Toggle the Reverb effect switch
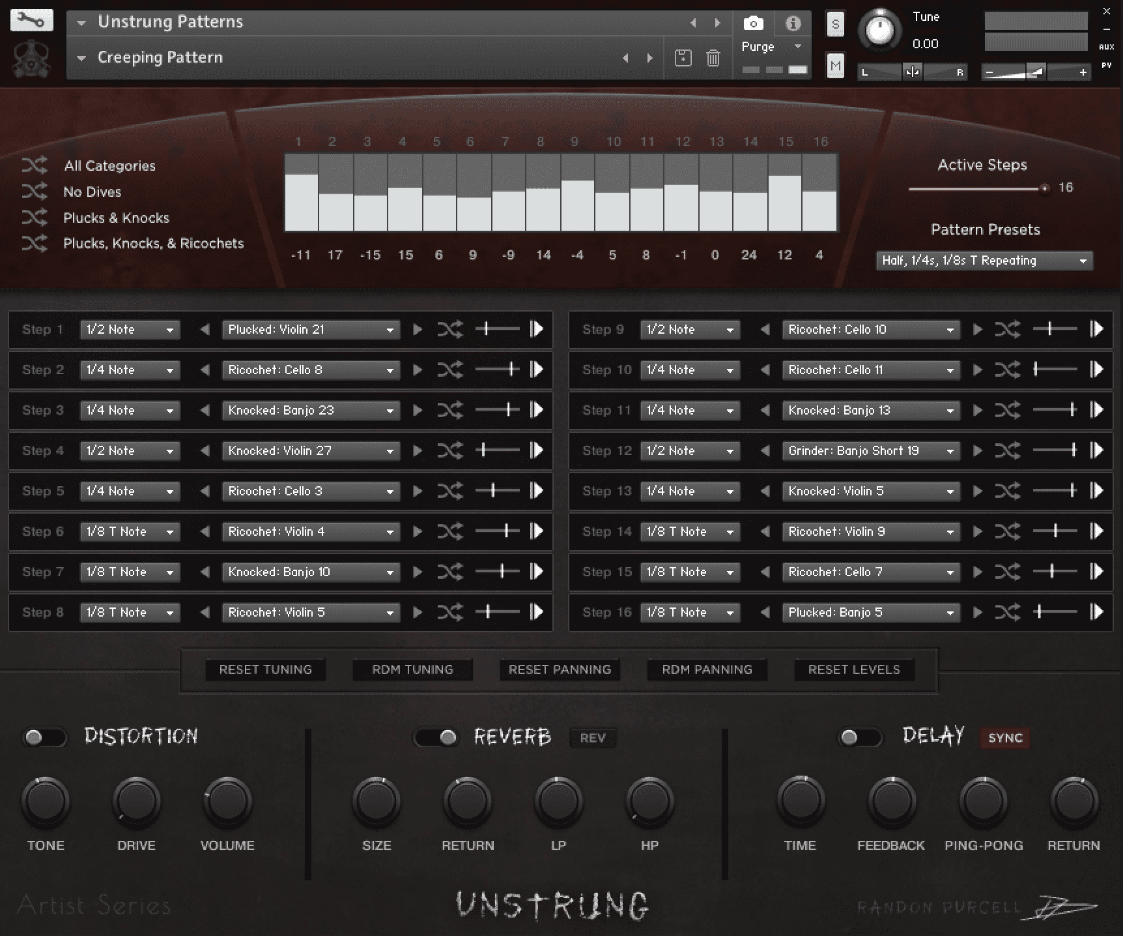 (x=436, y=737)
